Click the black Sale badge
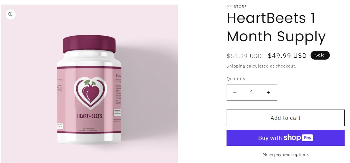The width and height of the screenshot is (350, 163). tap(320, 55)
